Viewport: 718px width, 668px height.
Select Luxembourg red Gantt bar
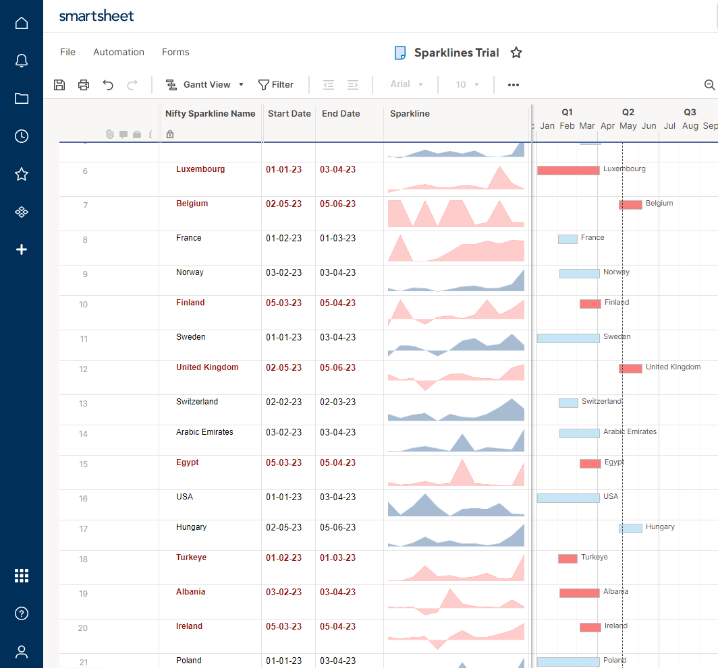click(x=568, y=171)
